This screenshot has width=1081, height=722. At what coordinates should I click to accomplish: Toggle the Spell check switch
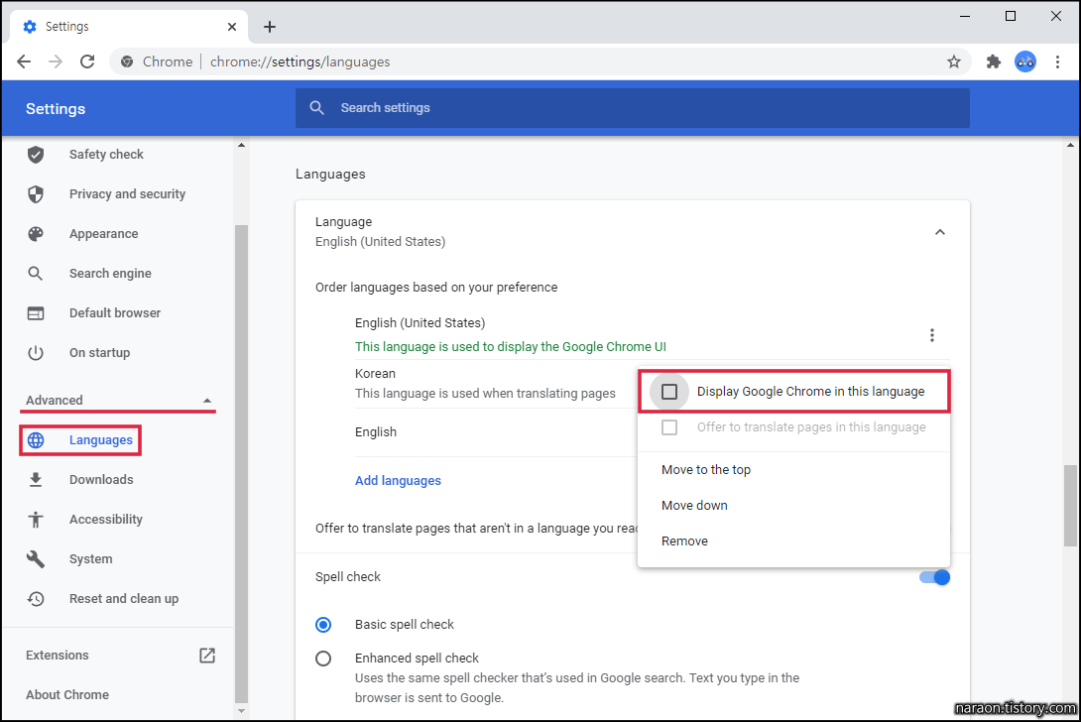point(935,577)
